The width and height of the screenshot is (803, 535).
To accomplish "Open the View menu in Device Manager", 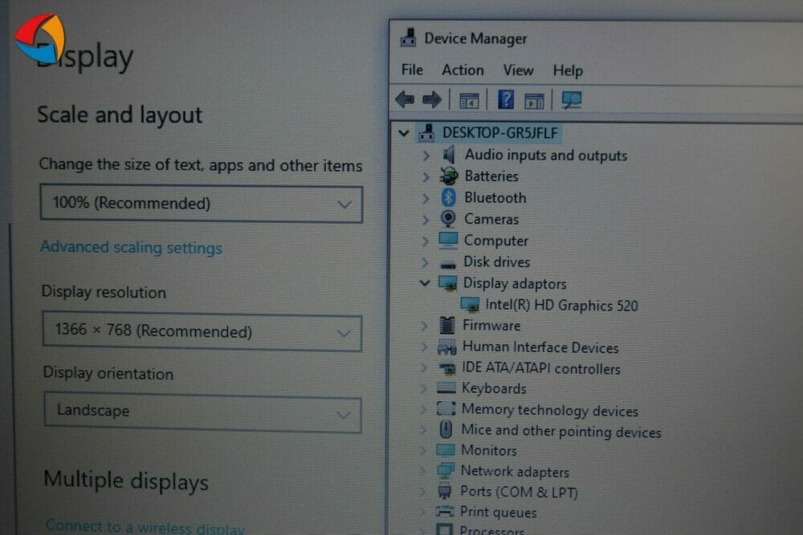I will tap(518, 70).
